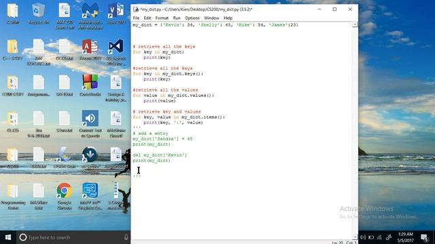Click the editor's vertical scrollbar down arrow
The height and width of the screenshot is (244, 435).
click(355, 237)
